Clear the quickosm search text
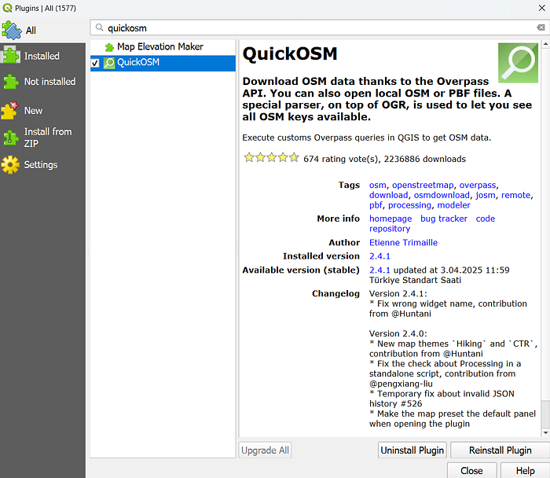This screenshot has width=550, height=478. pos(541,28)
